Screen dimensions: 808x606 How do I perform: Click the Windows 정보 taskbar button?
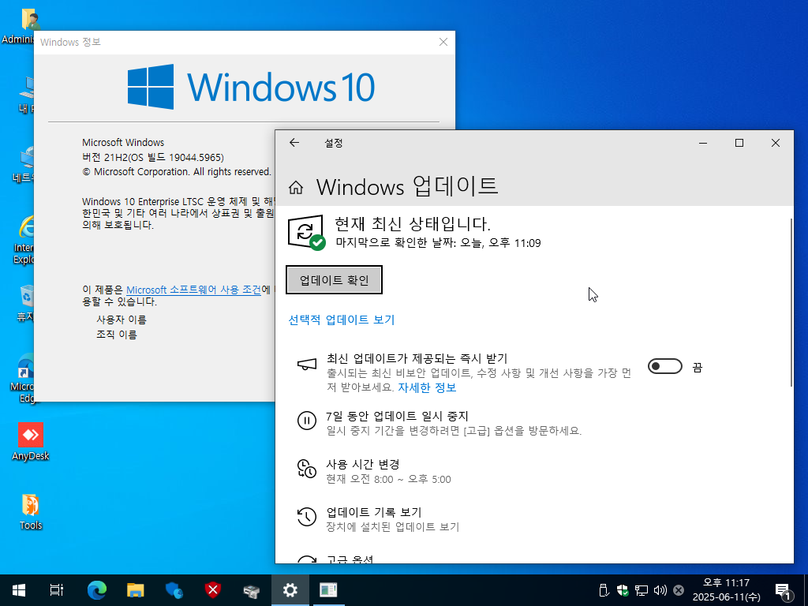(328, 590)
